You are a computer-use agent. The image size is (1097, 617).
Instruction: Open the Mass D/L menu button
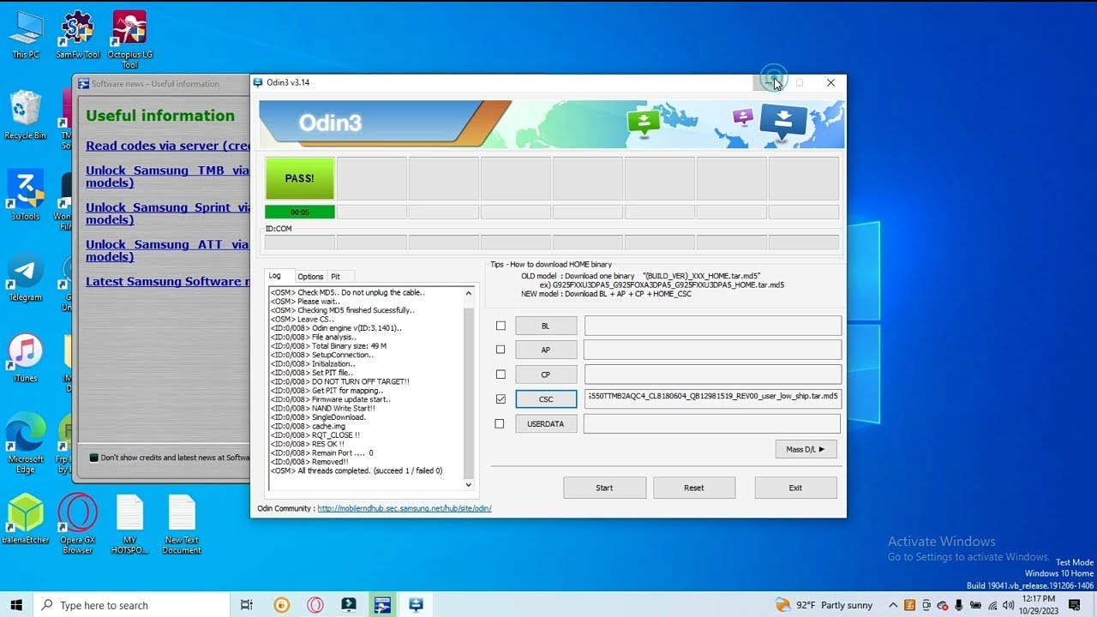[806, 449]
